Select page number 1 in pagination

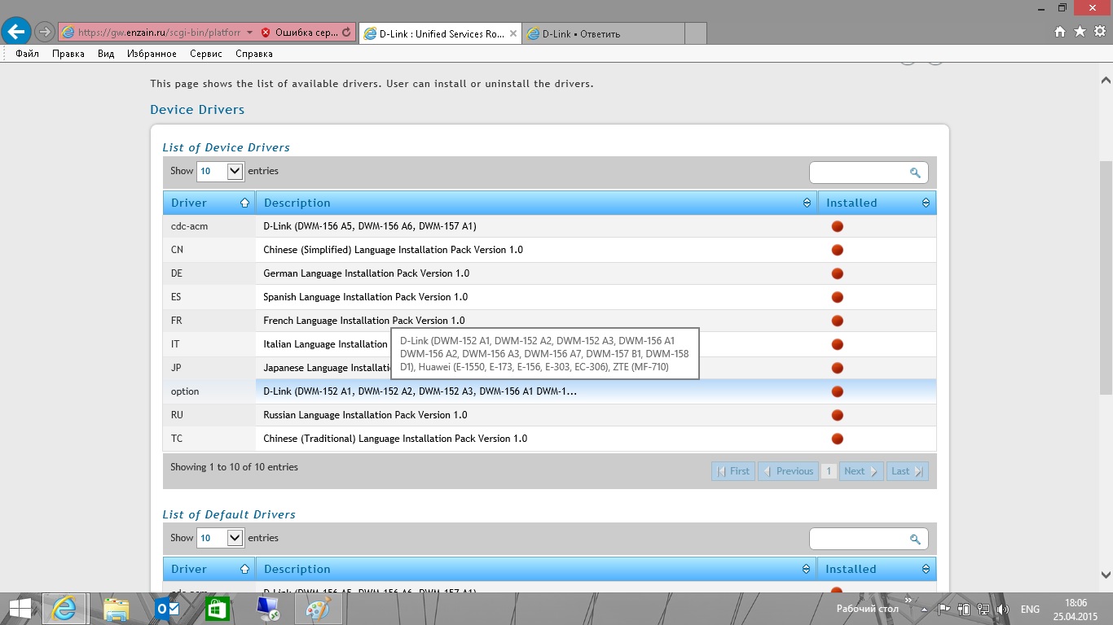coord(829,471)
